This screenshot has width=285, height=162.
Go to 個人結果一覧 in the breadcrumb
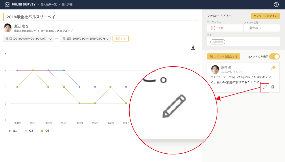(x=49, y=5)
